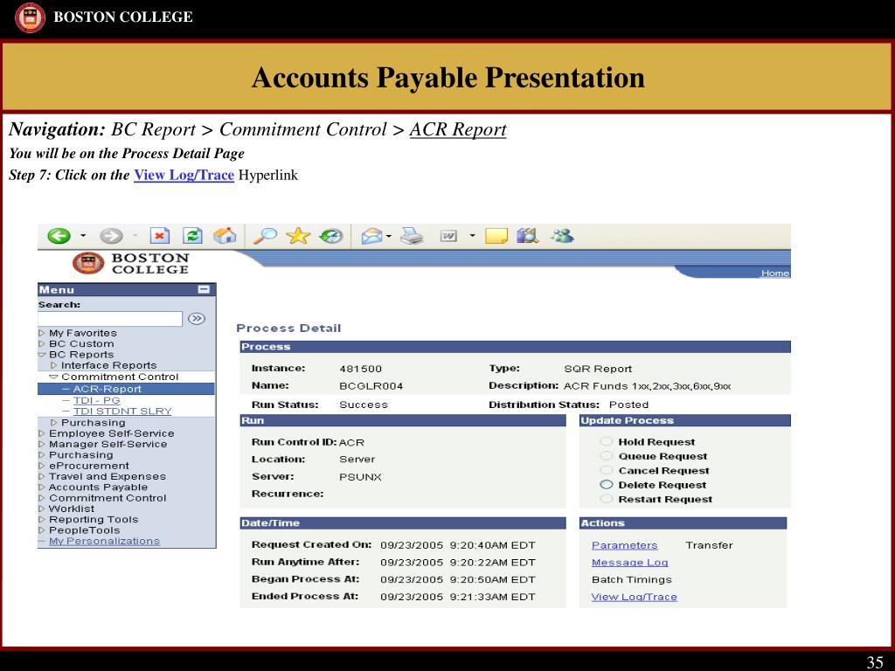Select Cancel Request radio button
This screenshot has width=895, height=671.
coord(607,470)
